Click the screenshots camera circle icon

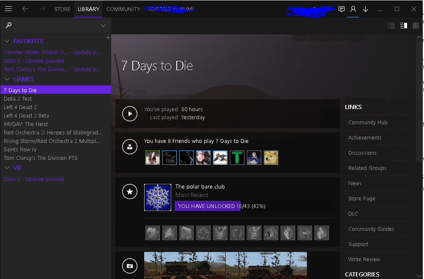tap(130, 266)
